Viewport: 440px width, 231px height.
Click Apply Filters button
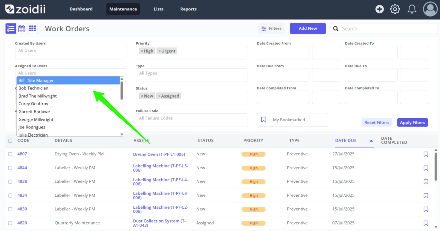pos(412,122)
